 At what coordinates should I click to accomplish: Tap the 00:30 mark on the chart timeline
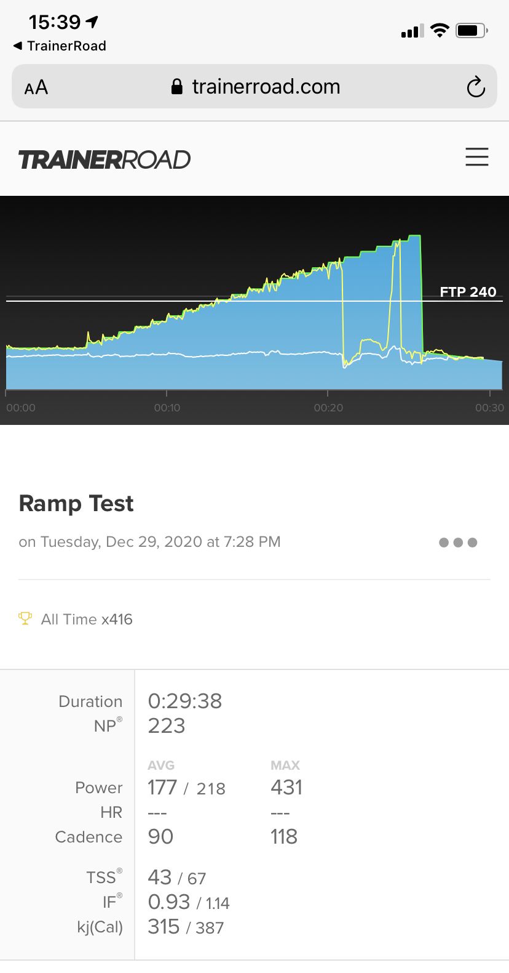click(489, 408)
